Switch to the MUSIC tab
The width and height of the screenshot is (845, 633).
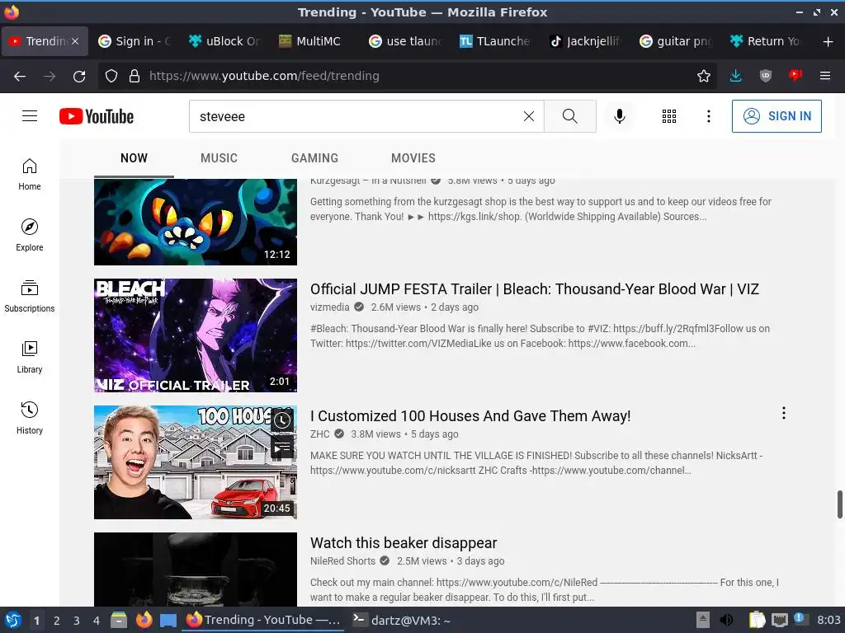click(219, 158)
